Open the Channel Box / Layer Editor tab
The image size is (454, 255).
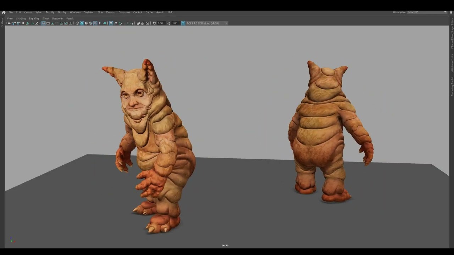452,33
